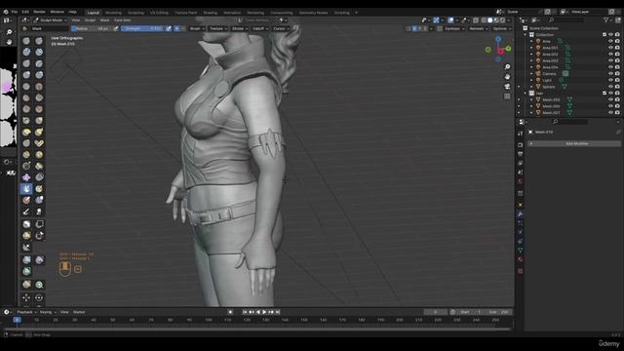Open the Object Data green triangle tab

tap(520, 250)
